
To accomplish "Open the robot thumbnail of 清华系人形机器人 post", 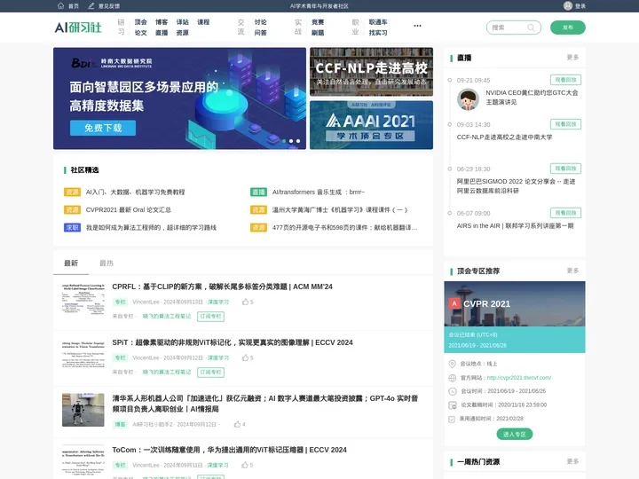I will coord(83,410).
